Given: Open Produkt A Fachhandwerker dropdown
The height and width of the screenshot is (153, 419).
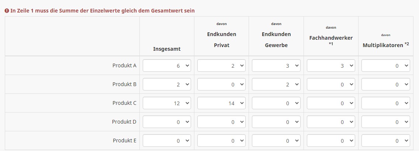Looking at the screenshot, I should click(331, 65).
